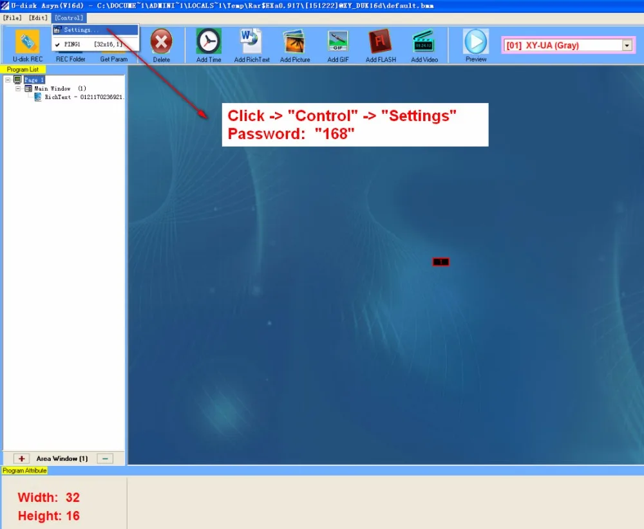Click the Get Param toolbar label
The height and width of the screenshot is (529, 644).
click(114, 59)
